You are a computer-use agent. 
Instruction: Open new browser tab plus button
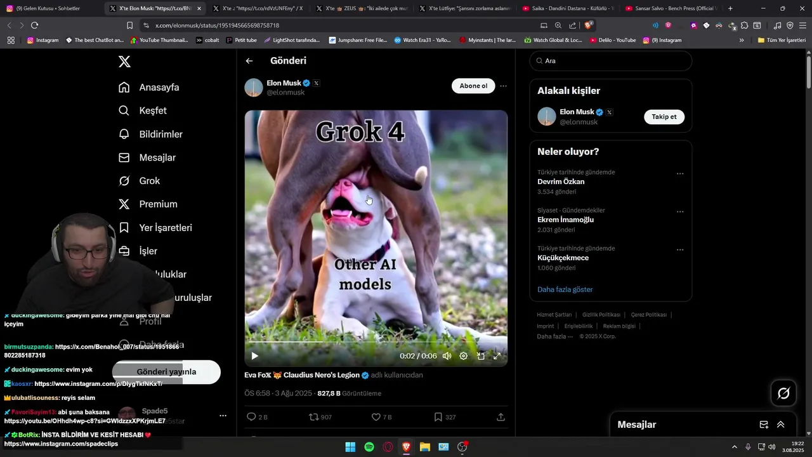pyautogui.click(x=730, y=8)
